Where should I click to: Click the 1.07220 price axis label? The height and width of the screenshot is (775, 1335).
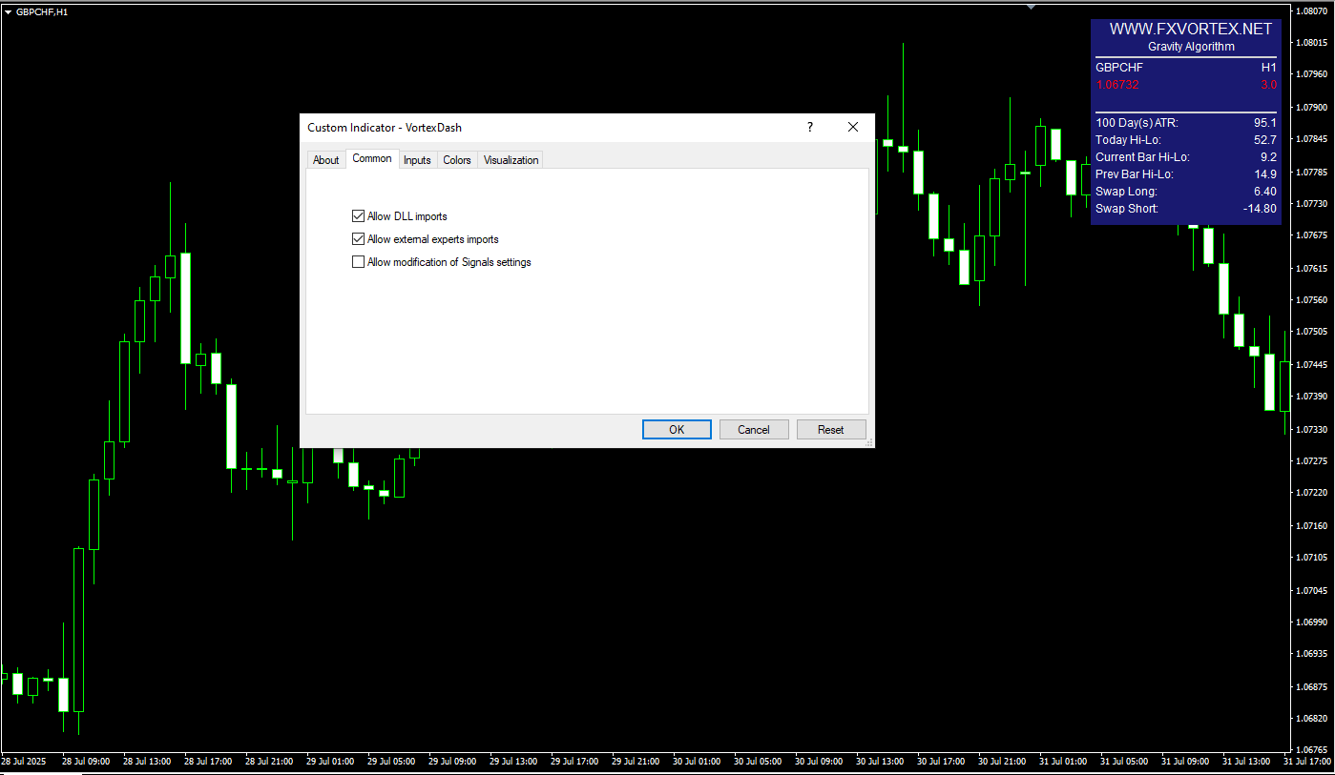[1312, 493]
